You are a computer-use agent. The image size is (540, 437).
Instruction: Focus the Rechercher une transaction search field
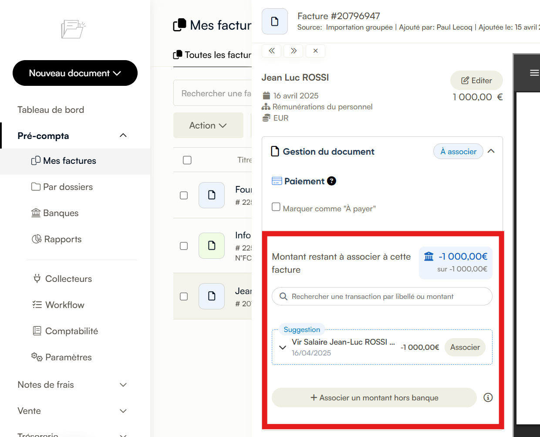382,296
